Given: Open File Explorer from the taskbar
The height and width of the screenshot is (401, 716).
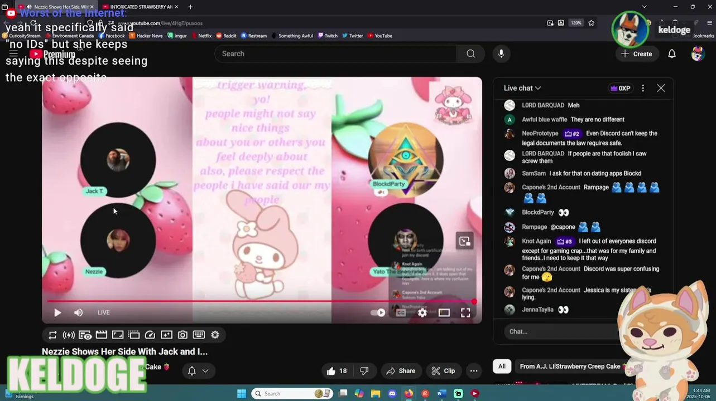Looking at the screenshot, I should (x=376, y=393).
